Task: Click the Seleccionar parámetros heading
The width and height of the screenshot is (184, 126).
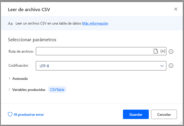Action: [x=32, y=40]
